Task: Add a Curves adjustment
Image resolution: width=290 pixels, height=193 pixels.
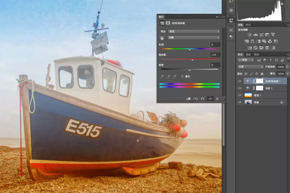Action: 262,34
